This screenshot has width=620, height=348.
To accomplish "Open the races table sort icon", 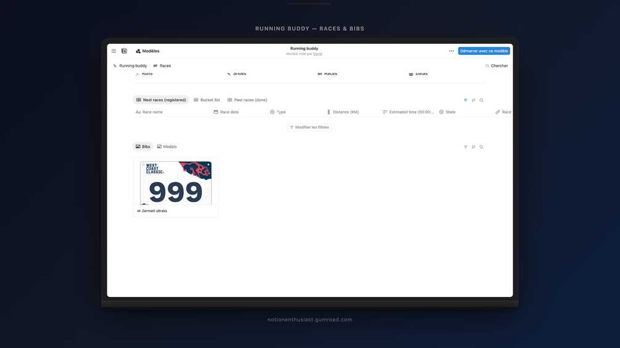I will (x=473, y=100).
